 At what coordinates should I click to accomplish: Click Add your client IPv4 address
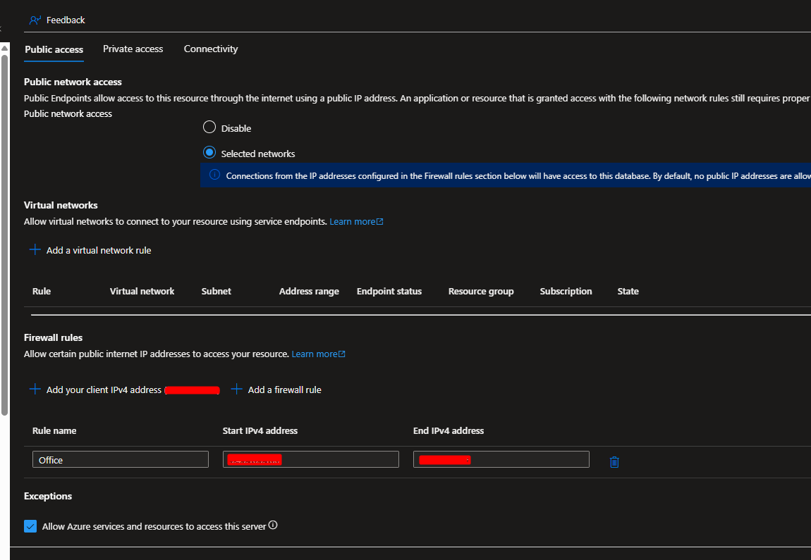pyautogui.click(x=104, y=390)
